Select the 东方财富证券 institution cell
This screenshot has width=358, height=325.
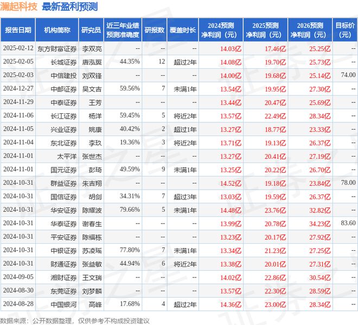57,49
